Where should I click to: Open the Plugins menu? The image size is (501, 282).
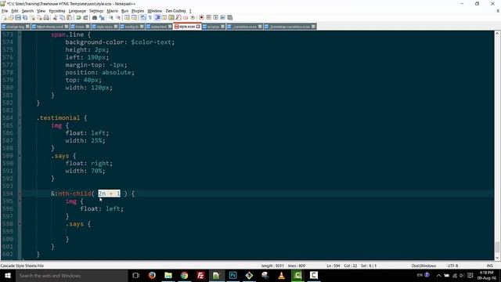tap(138, 11)
